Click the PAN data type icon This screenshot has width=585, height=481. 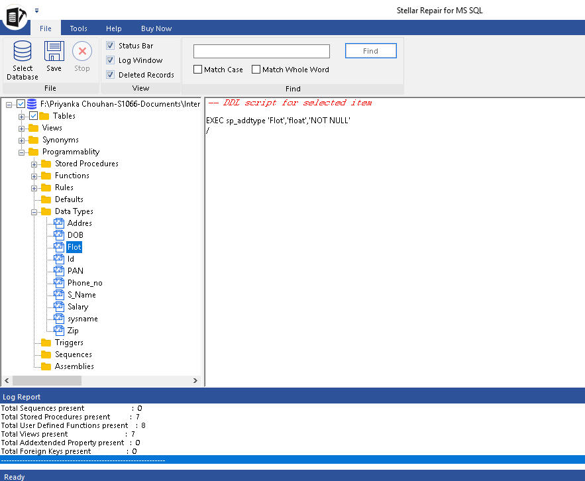pos(59,271)
